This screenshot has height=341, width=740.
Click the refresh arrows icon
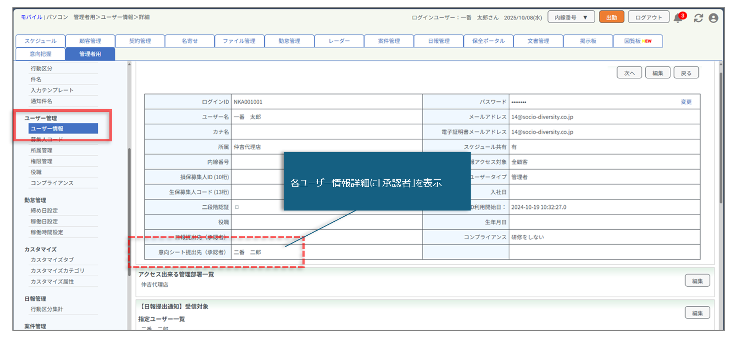click(x=698, y=18)
